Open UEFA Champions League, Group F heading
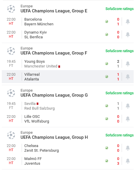 coord(54,53)
